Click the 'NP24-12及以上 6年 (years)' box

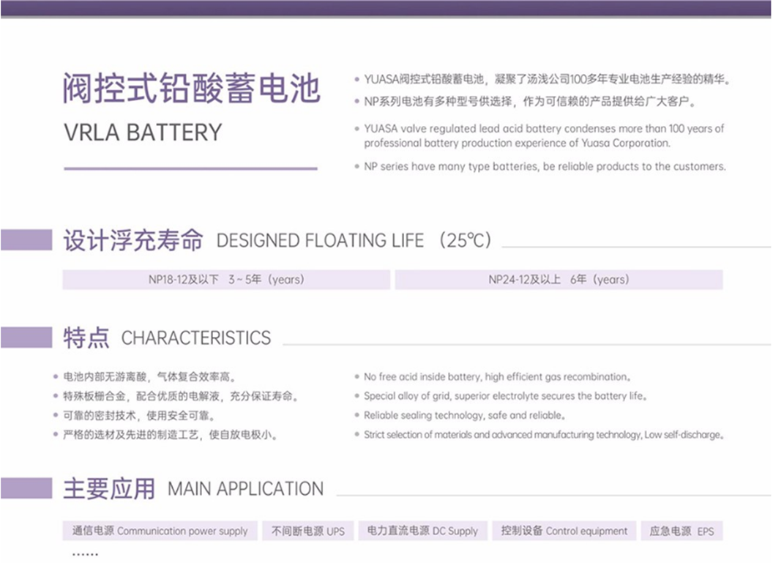pyautogui.click(x=559, y=280)
